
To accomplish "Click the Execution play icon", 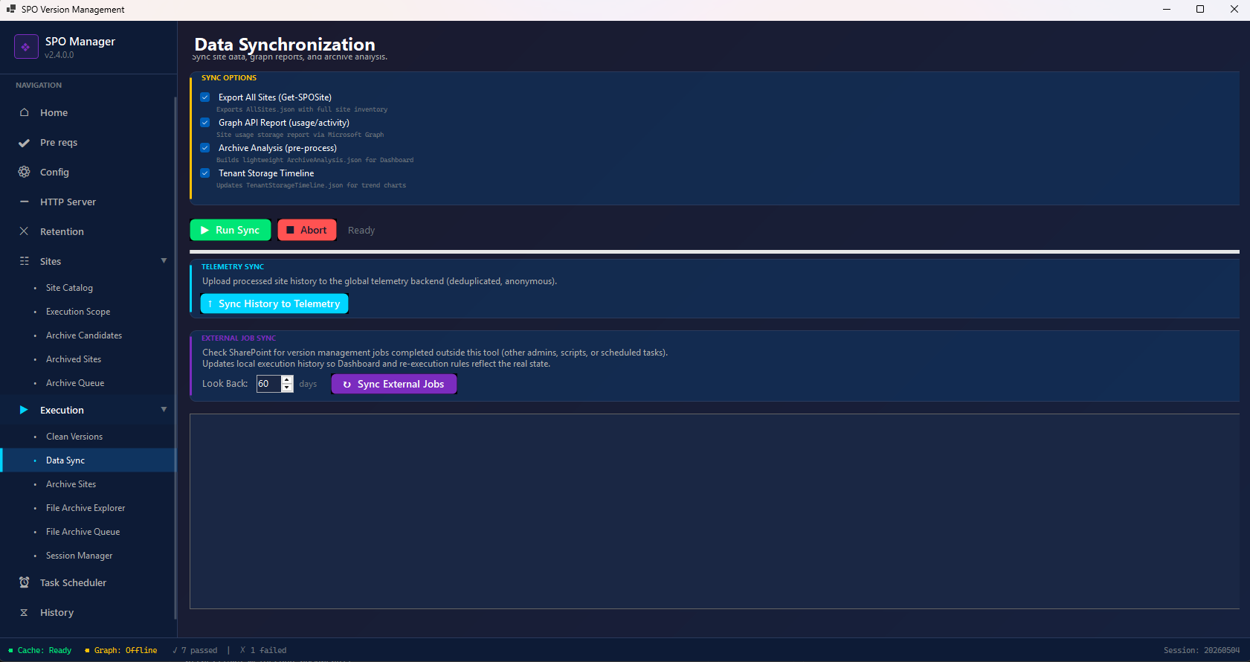I will (24, 410).
